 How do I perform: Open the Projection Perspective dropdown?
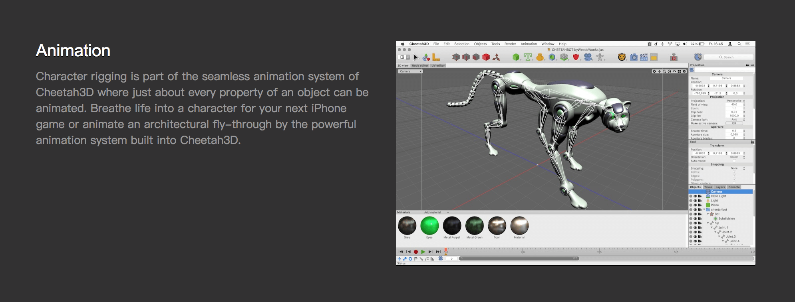pos(736,101)
